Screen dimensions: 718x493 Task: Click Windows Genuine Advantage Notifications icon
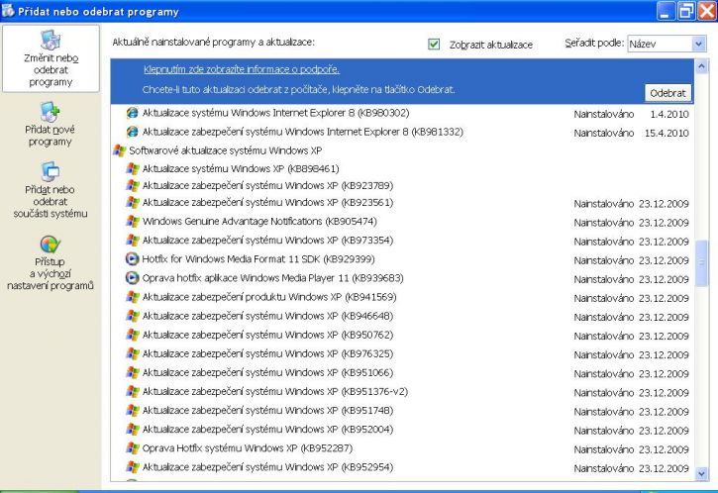pos(133,221)
